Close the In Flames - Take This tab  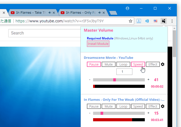pos(54,13)
